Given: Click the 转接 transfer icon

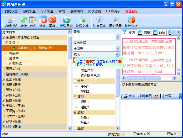Looking at the screenshot, I should pyautogui.click(x=24, y=22).
